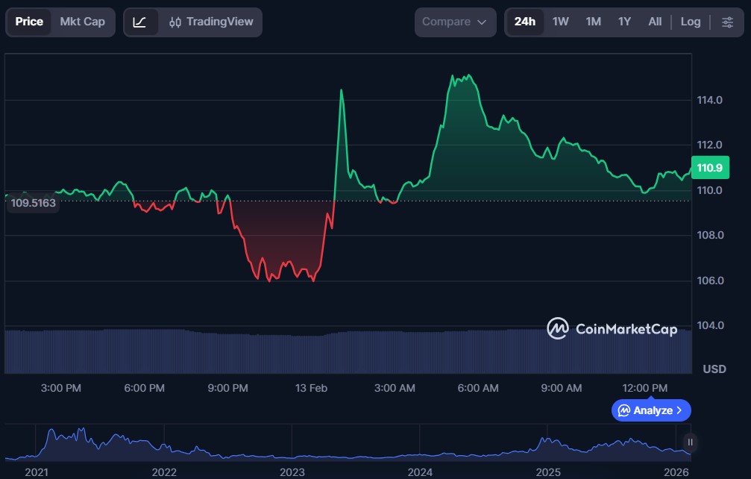Image resolution: width=751 pixels, height=479 pixels.
Task: Select the Price tab
Action: [x=29, y=22]
